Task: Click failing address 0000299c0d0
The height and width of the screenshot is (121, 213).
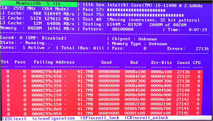Action: (x=46, y=109)
